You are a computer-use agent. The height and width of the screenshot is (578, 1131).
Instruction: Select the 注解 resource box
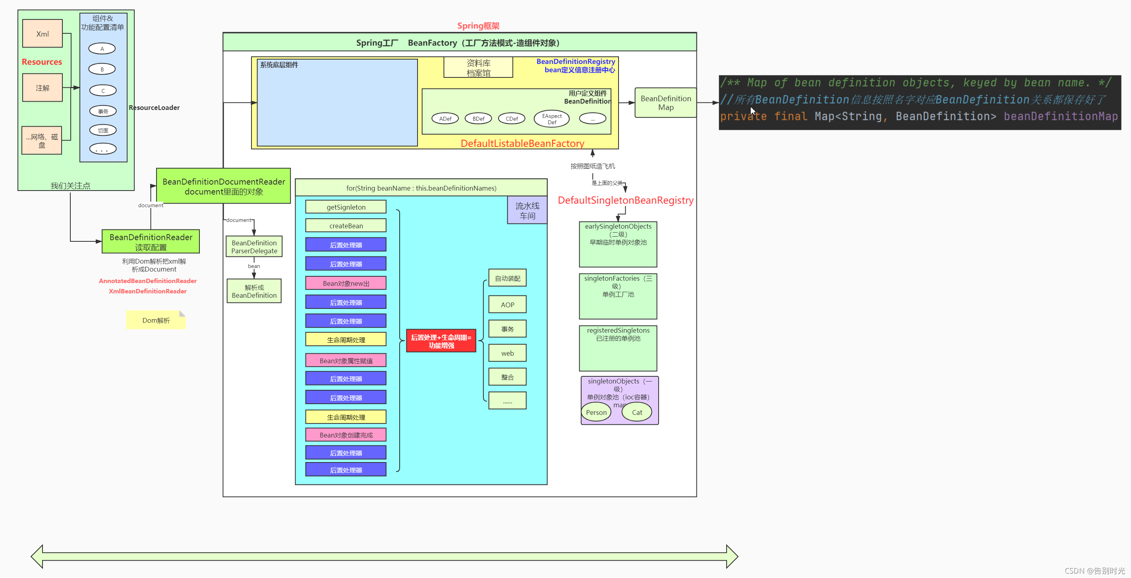43,88
